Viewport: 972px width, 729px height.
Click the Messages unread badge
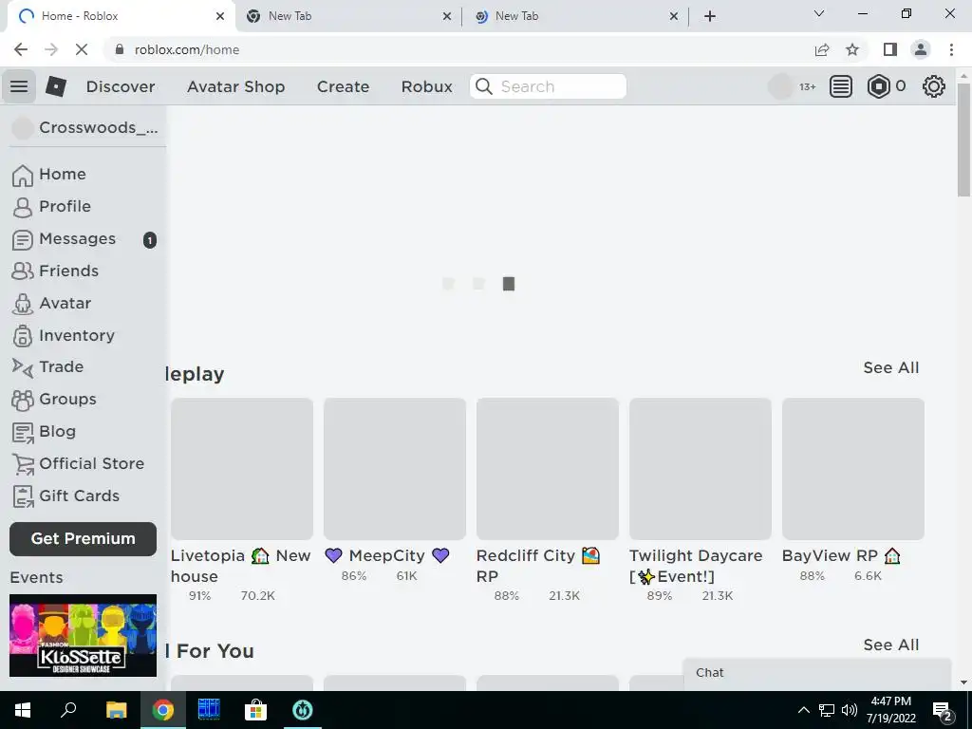149,239
